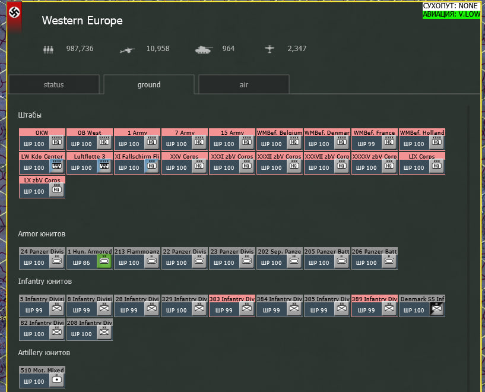Select highlighted 389 Infantry Division card
The image size is (485, 392).
(x=375, y=306)
